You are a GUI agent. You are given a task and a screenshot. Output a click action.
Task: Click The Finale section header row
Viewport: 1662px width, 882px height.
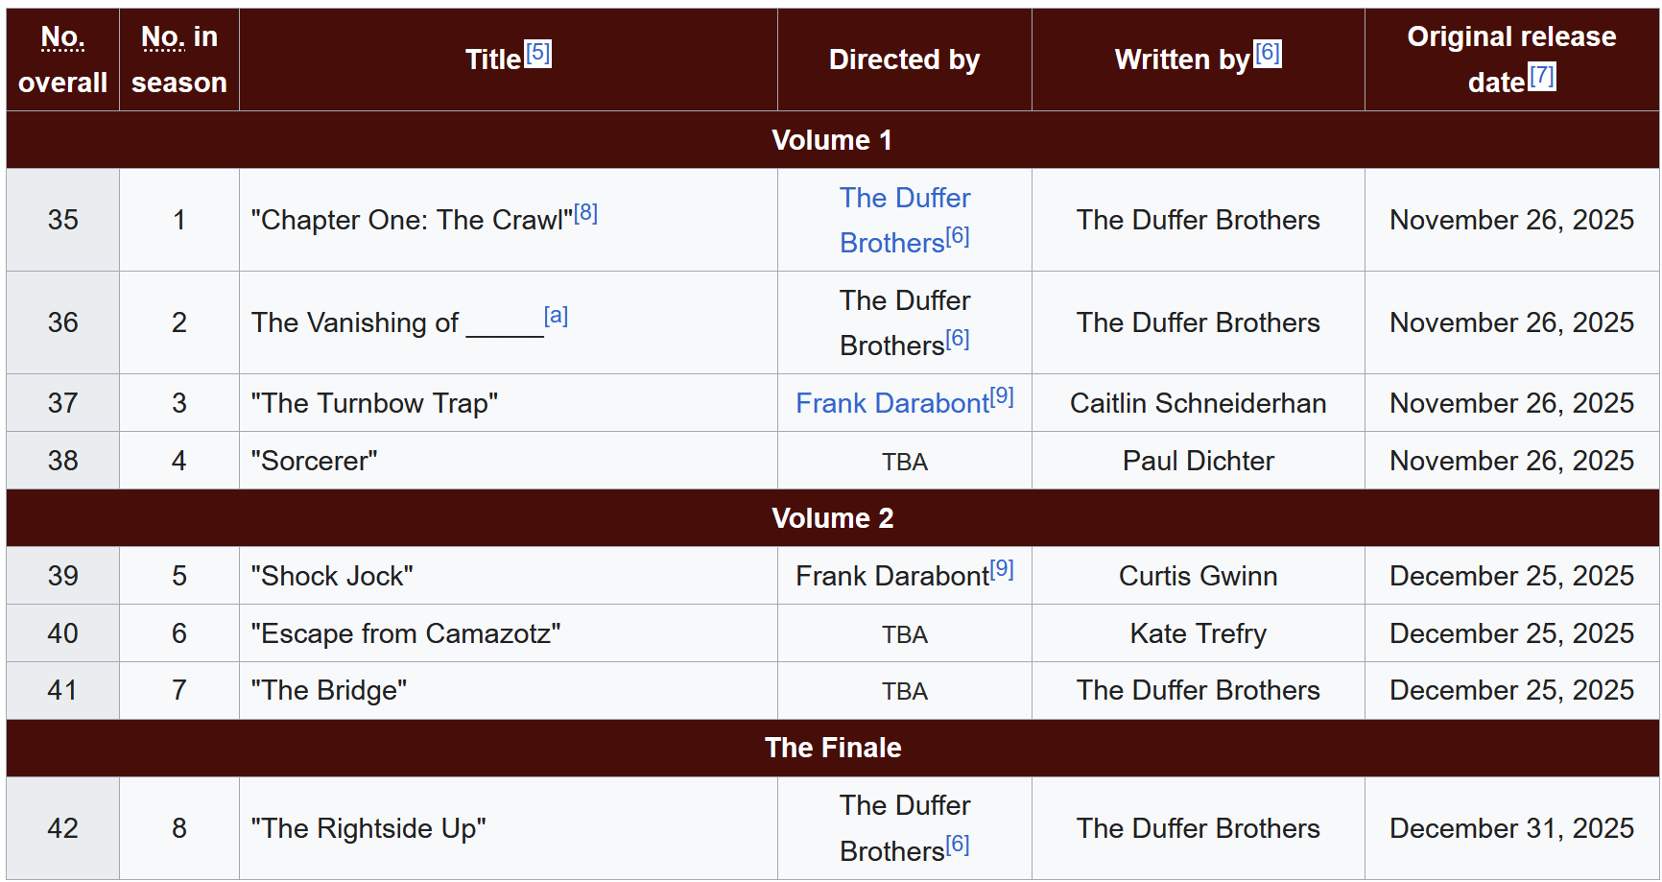pyautogui.click(x=832, y=748)
